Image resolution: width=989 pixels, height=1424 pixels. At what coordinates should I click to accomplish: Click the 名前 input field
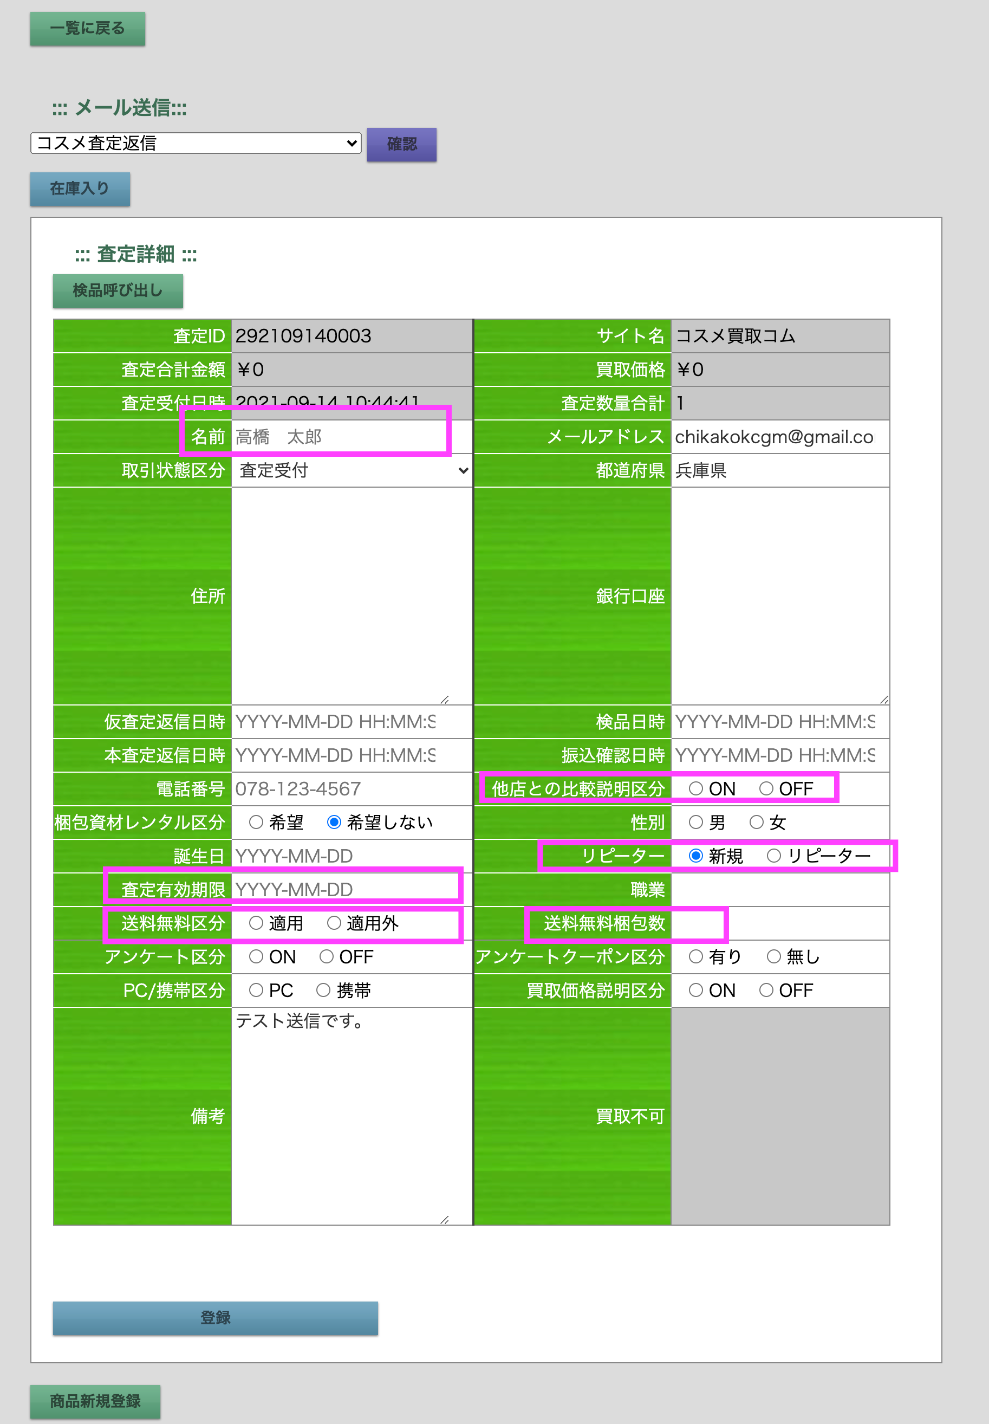pyautogui.click(x=338, y=437)
